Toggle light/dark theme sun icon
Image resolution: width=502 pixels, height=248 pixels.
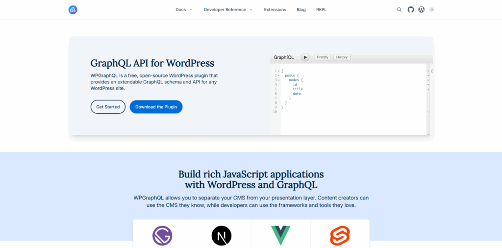(432, 10)
